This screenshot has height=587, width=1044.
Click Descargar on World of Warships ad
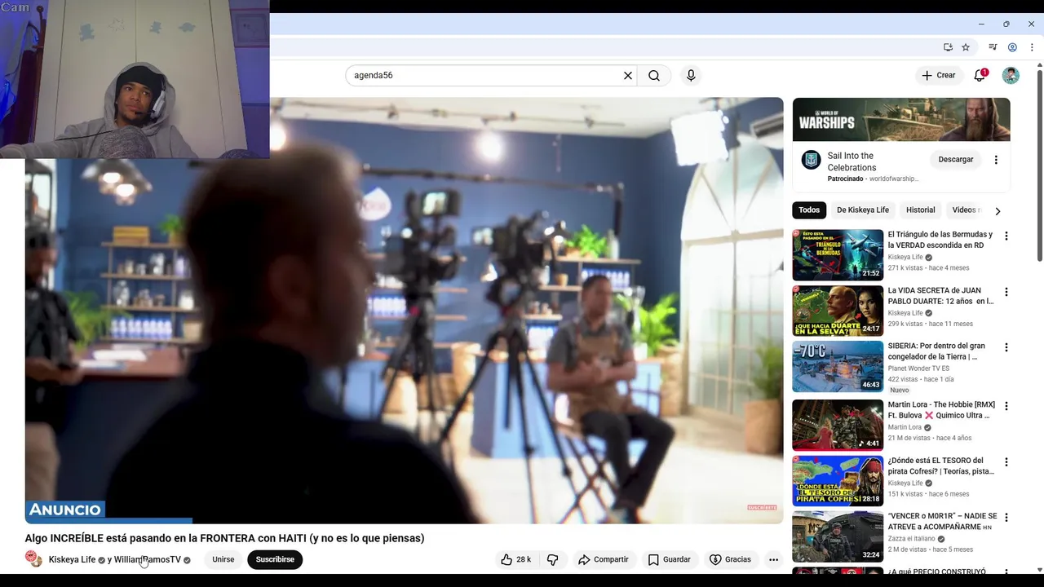pyautogui.click(x=956, y=160)
